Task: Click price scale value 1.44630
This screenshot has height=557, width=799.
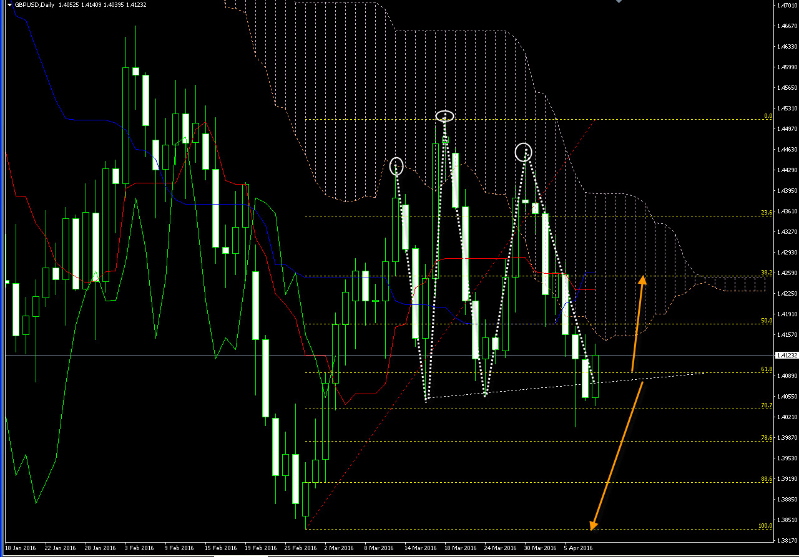Action: click(x=786, y=150)
